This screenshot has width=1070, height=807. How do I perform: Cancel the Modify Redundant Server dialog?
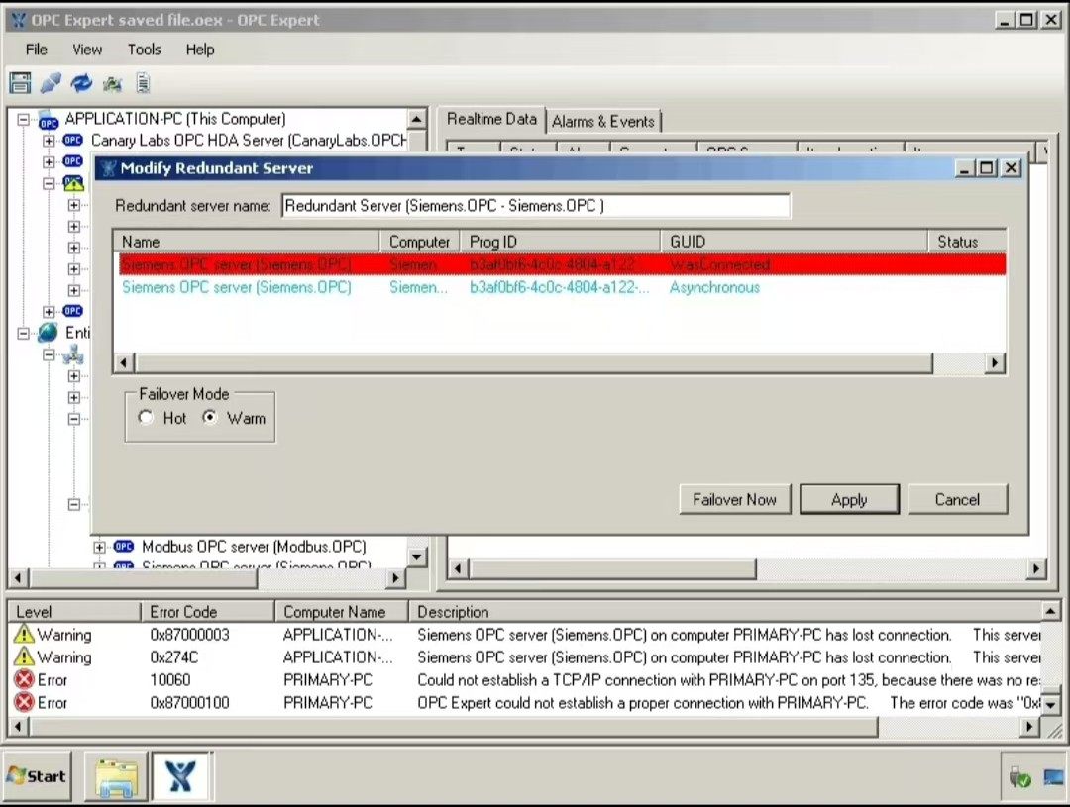(x=957, y=499)
